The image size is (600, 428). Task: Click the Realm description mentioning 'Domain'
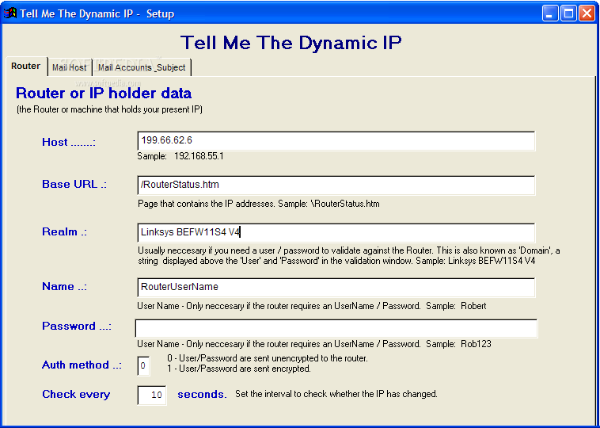click(349, 256)
